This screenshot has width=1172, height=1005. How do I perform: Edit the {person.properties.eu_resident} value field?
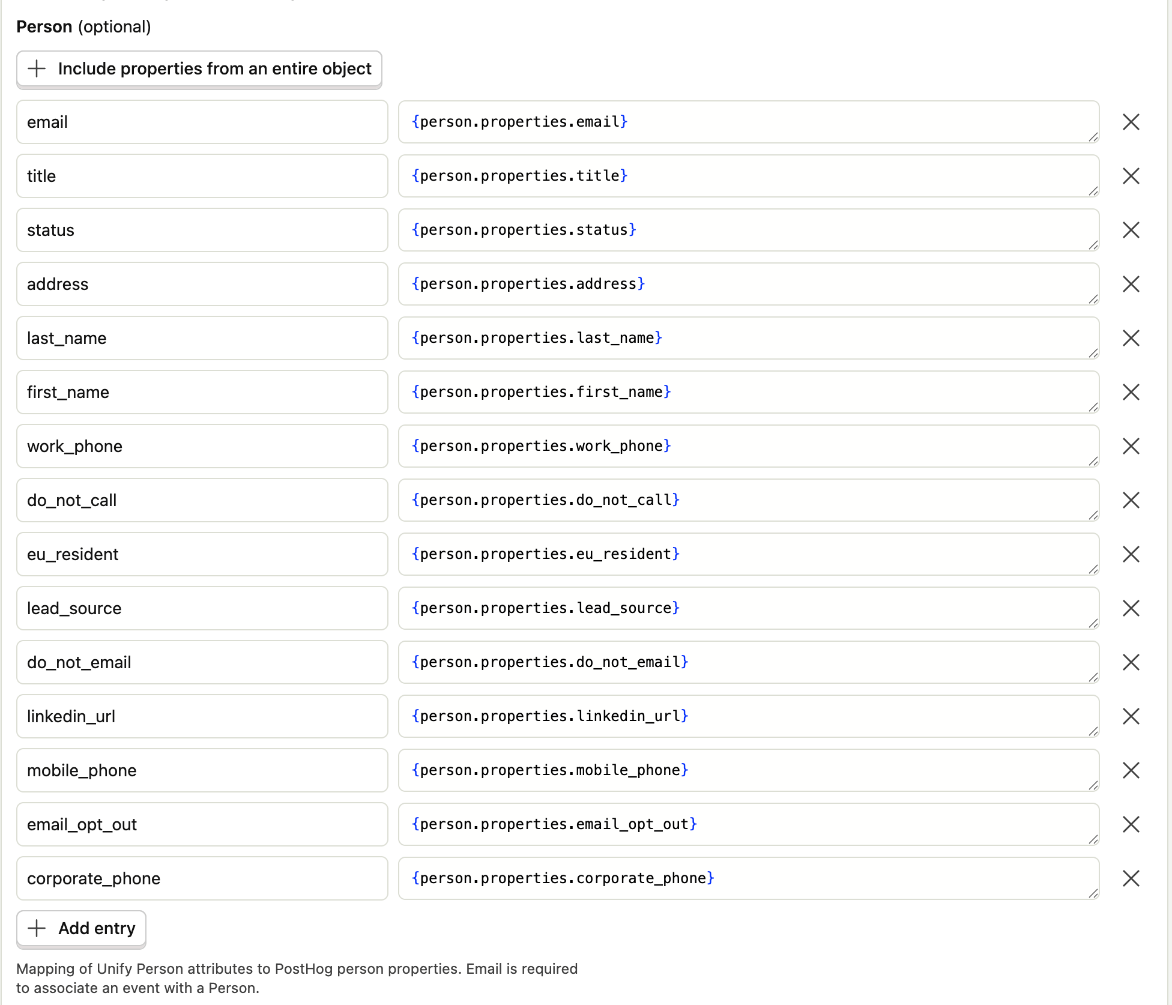pos(749,554)
